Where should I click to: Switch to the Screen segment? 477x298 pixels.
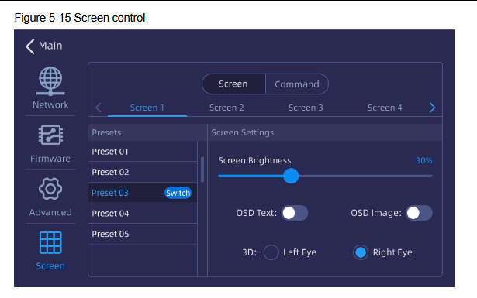pos(233,84)
